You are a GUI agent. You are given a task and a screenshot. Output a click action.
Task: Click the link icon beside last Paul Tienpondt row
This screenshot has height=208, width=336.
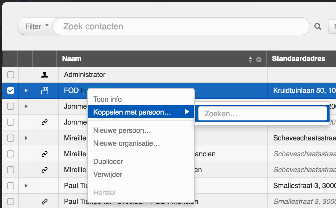[45, 202]
